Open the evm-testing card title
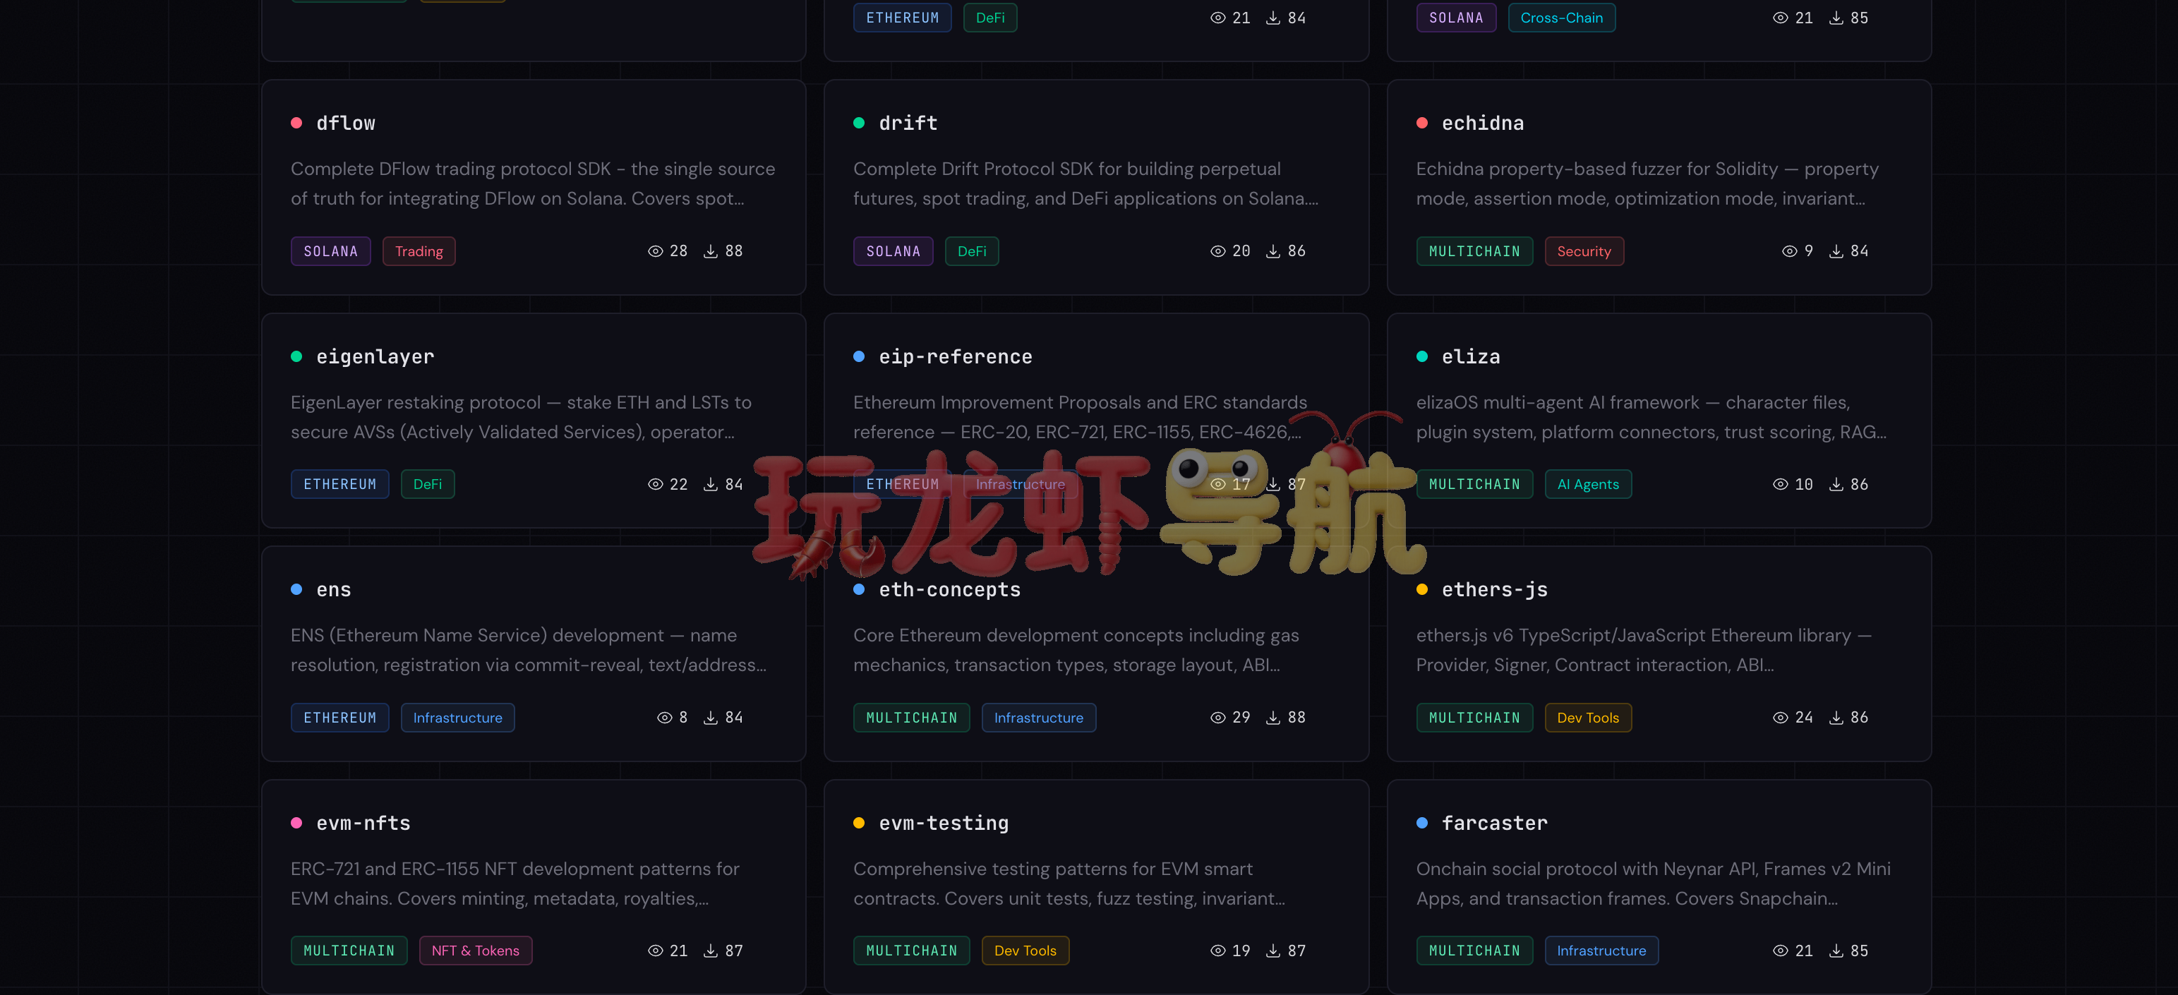The height and width of the screenshot is (995, 2178). point(944,824)
